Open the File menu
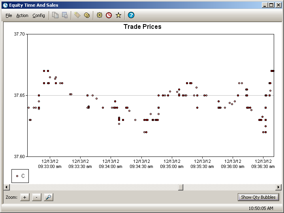This screenshot has width=284, height=213. coord(9,15)
